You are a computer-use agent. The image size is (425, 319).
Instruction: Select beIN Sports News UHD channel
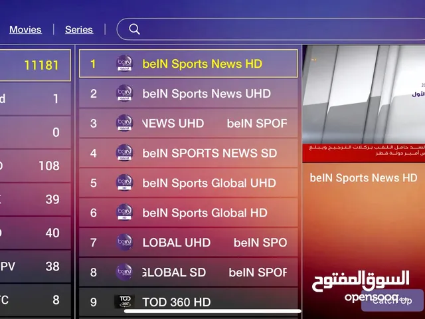(189, 94)
